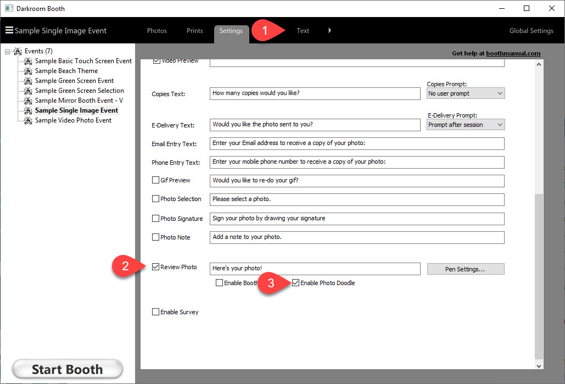Click the icon beside Sample Beach Theme

tap(28, 71)
